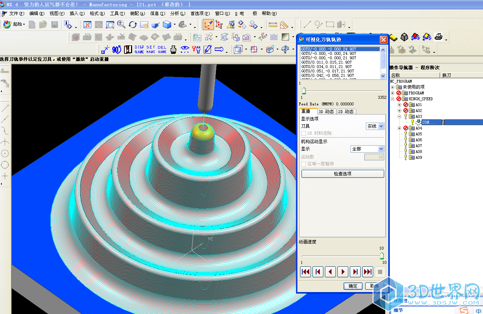Toggle the 在每一层暂停 checkbox
Viewport: 483px width, 314px height.
point(303,164)
